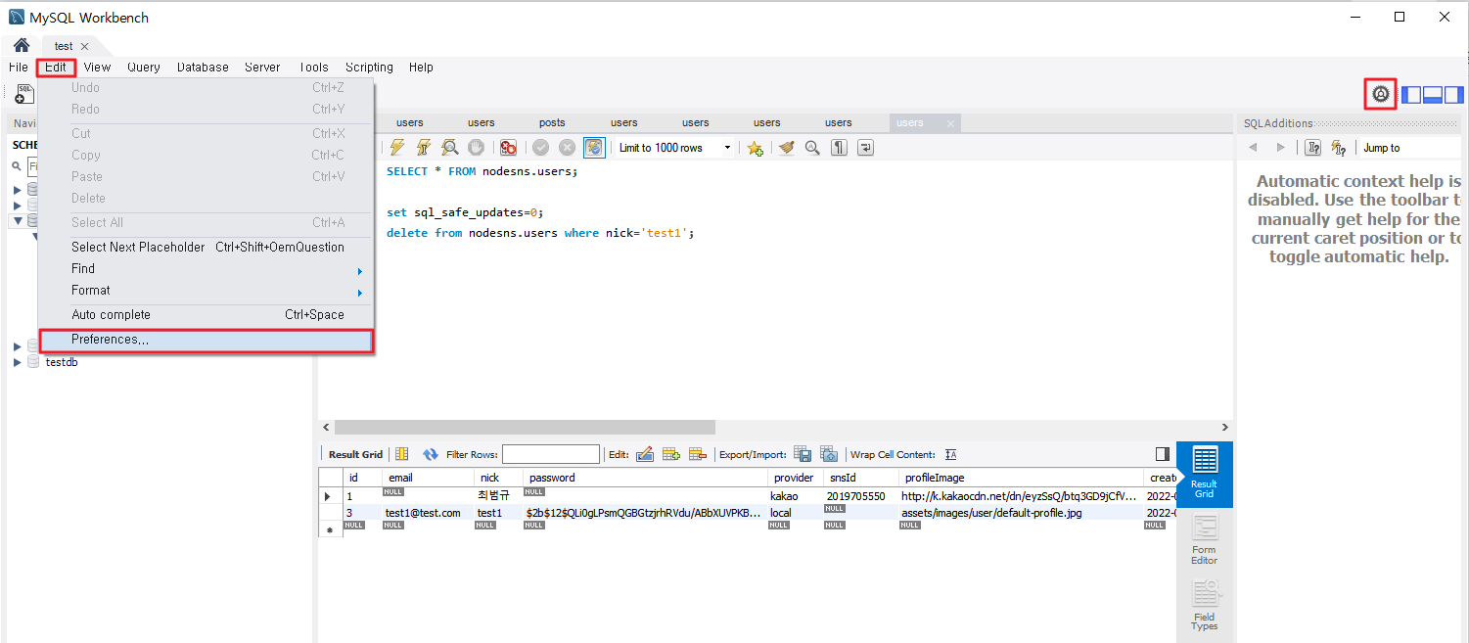This screenshot has height=643, width=1469.
Task: Click the Execute Current Statement icon
Action: [x=423, y=148]
